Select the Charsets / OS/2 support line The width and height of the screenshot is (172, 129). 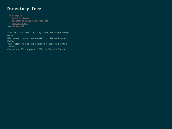[36, 49]
